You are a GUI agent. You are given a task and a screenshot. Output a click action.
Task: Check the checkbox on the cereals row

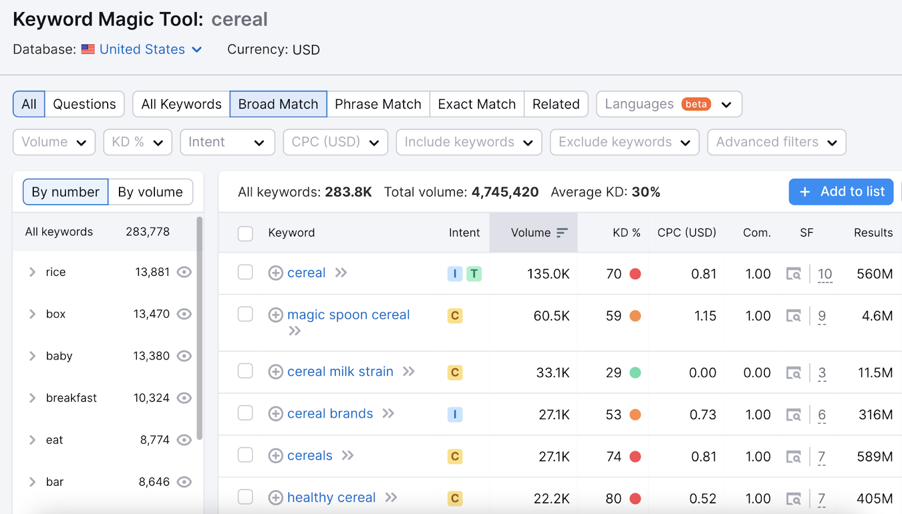(245, 455)
